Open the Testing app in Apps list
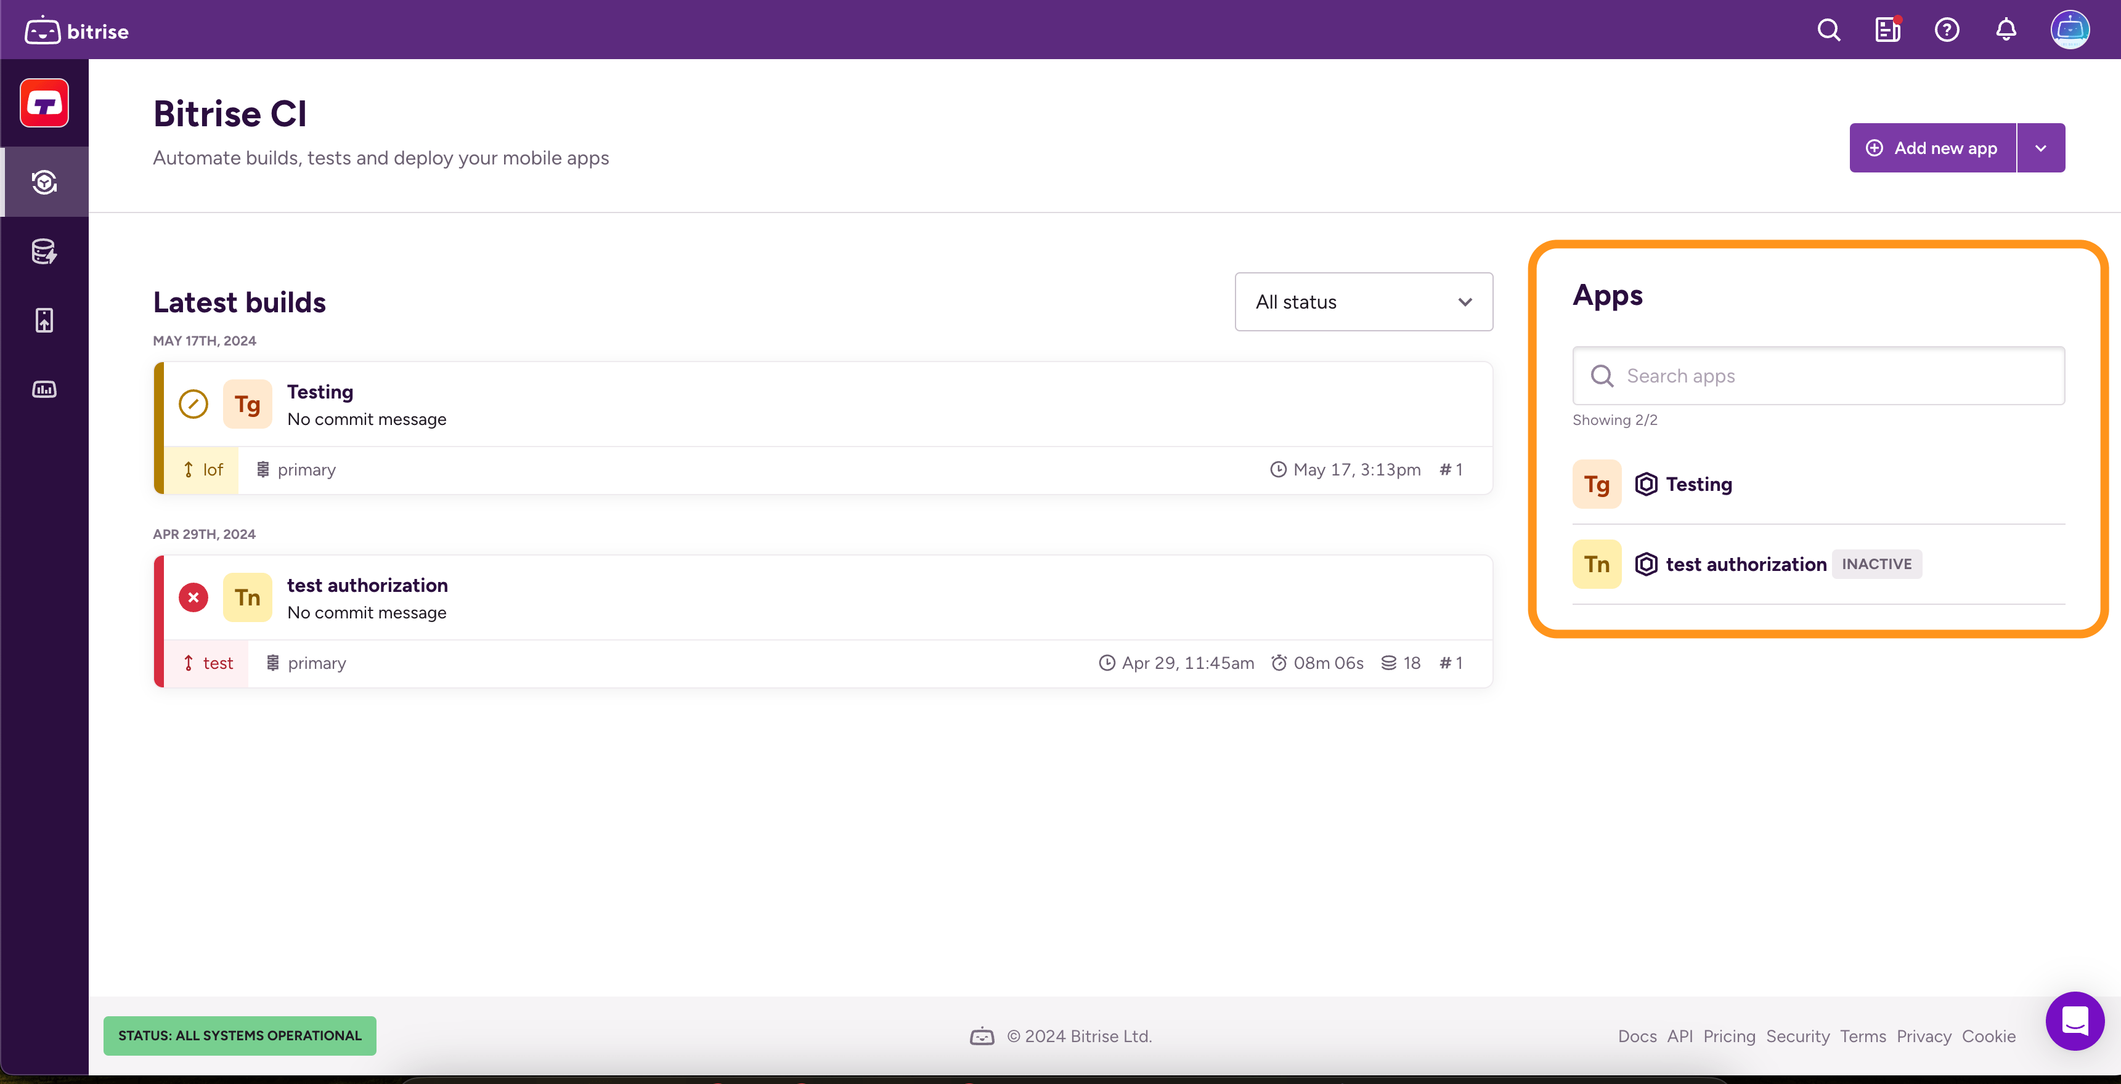 (x=1698, y=485)
